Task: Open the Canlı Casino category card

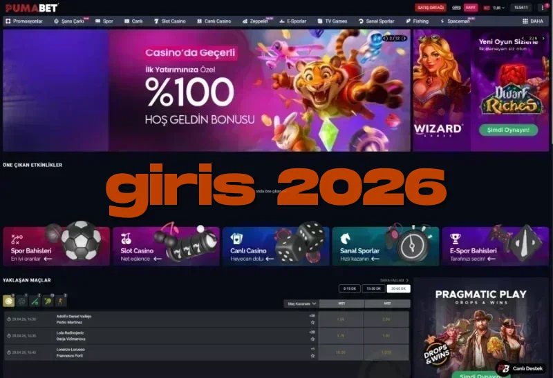Action: (x=276, y=246)
